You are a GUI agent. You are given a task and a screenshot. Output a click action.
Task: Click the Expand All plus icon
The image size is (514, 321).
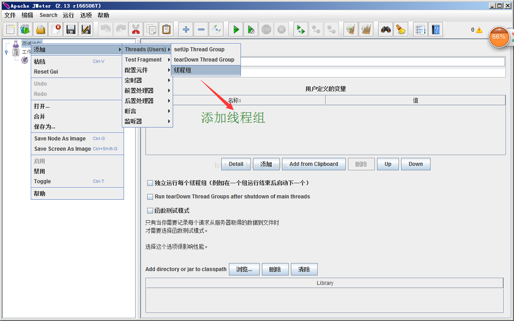coord(186,29)
